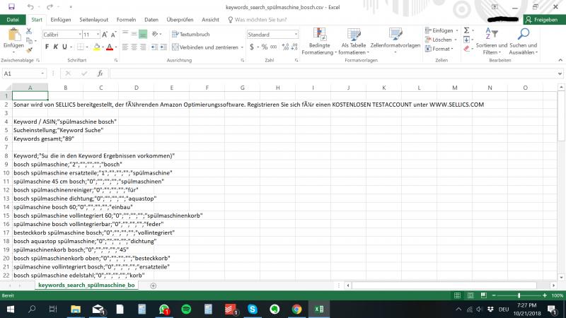Cut selection with scissors icon

pos(29,31)
